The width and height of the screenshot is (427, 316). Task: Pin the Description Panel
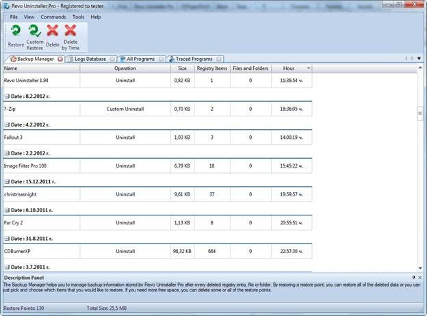(413, 277)
